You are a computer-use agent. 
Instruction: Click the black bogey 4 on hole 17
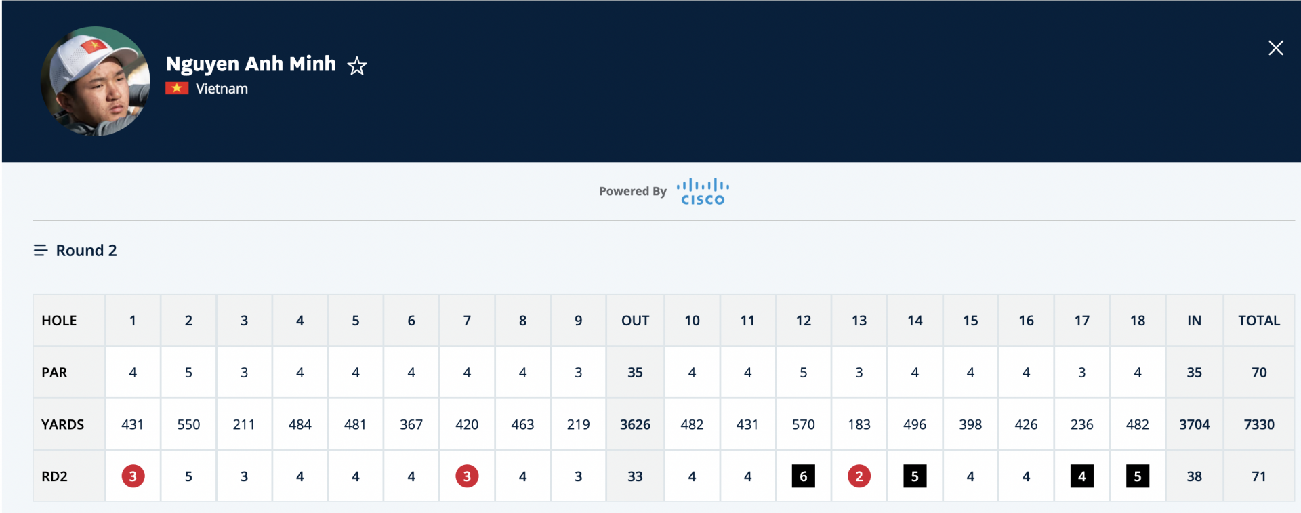coord(1081,476)
